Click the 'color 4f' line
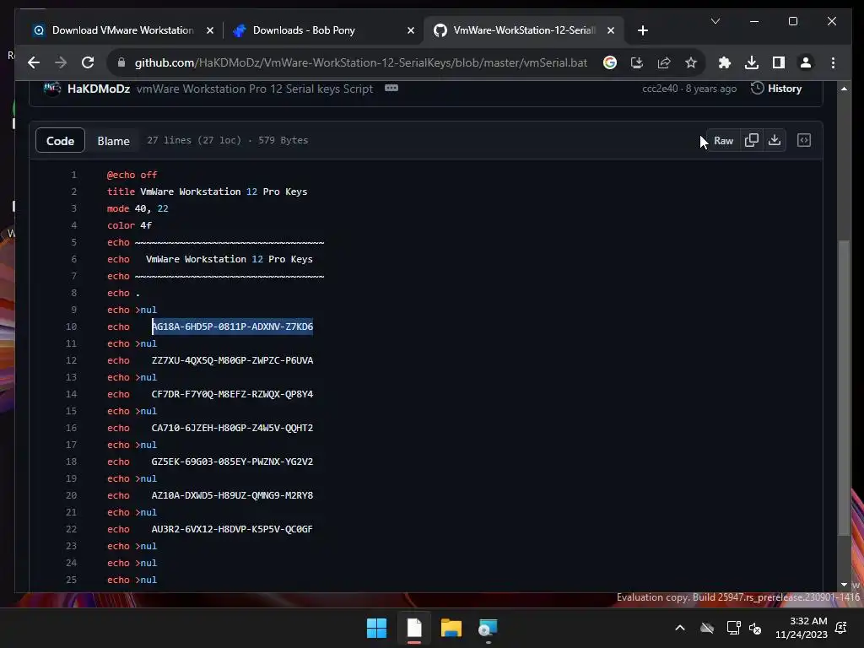This screenshot has width=864, height=648. coord(129,225)
